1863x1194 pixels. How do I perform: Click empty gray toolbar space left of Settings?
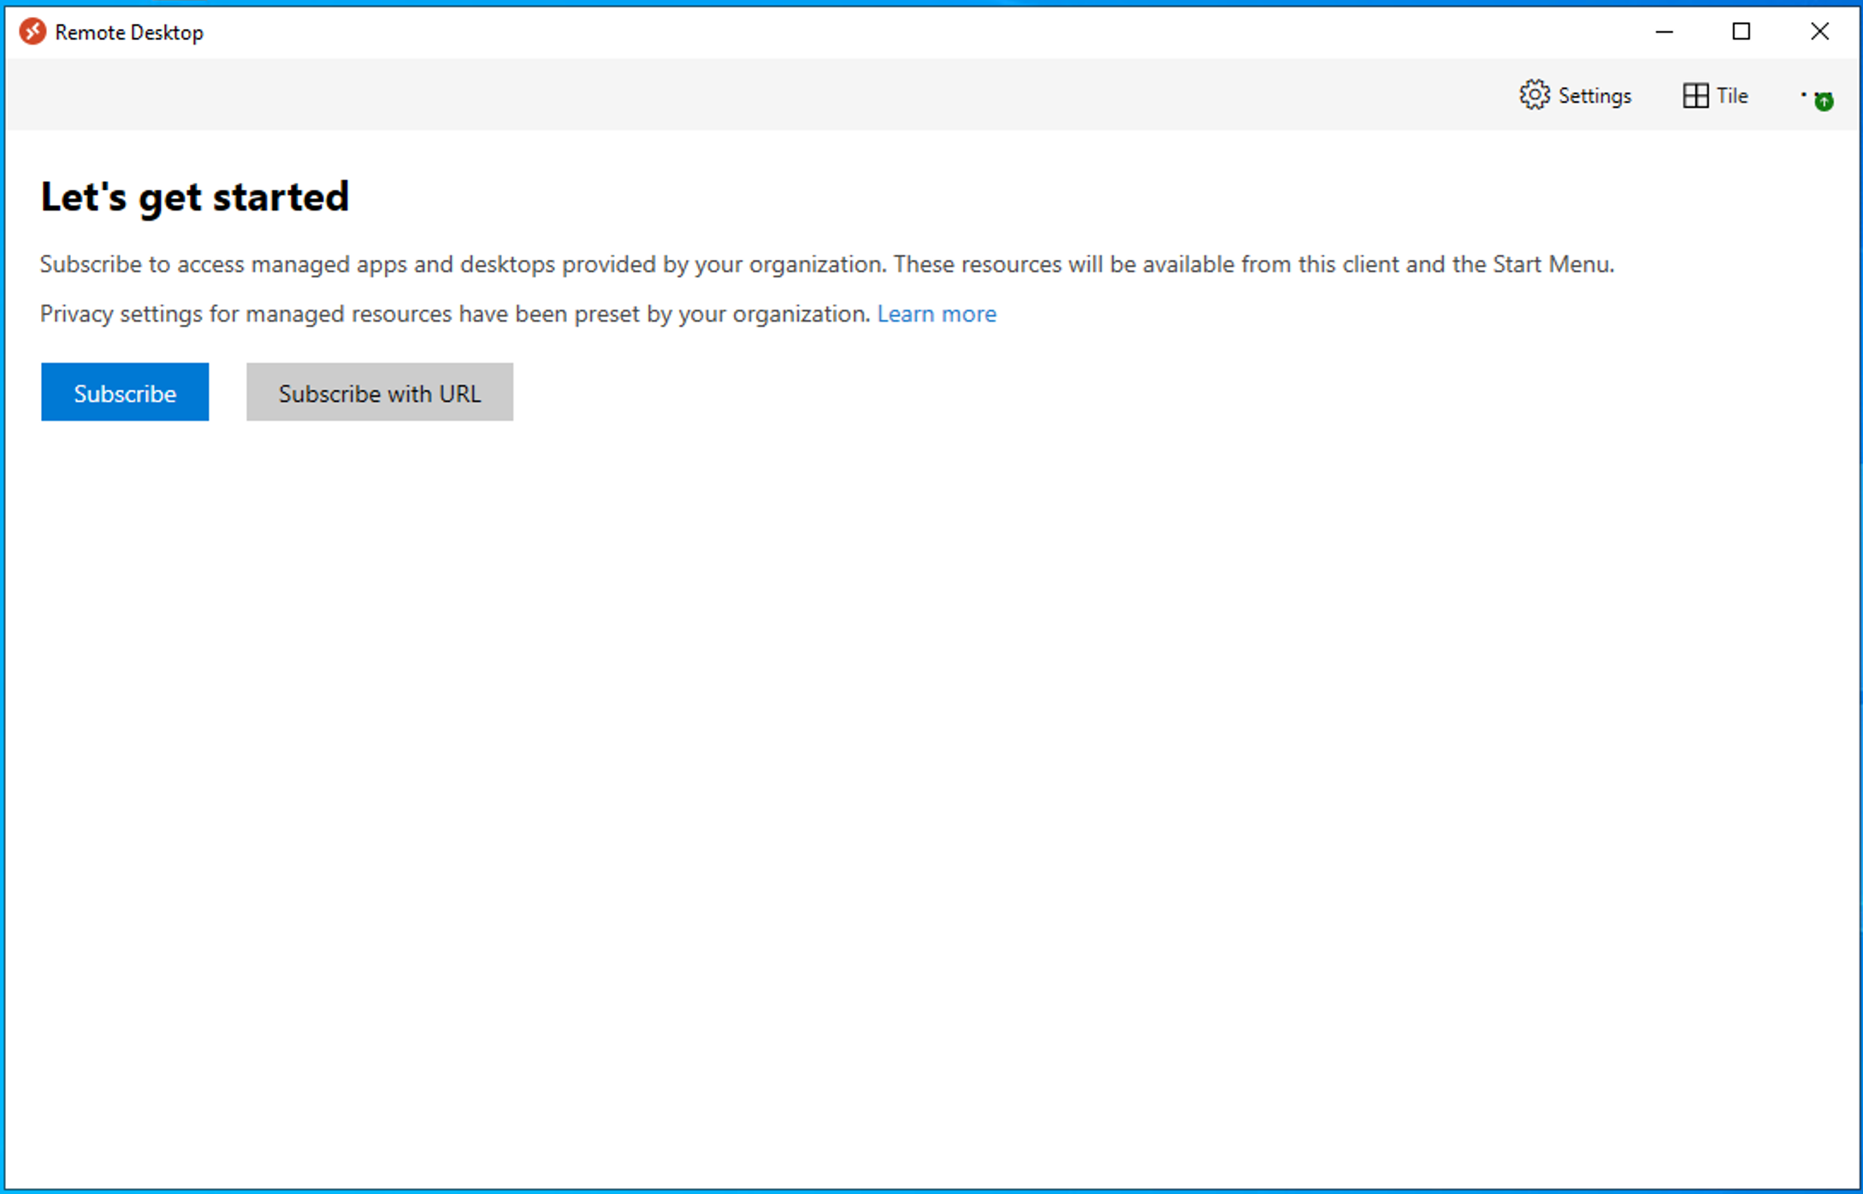click(770, 95)
